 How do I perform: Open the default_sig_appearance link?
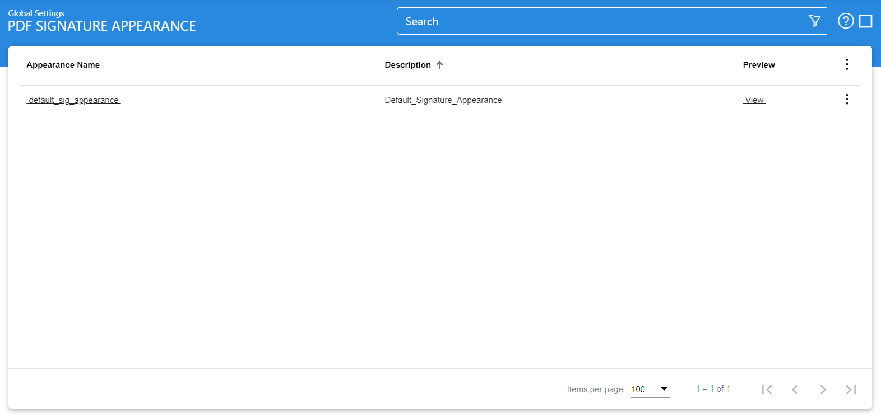point(73,100)
